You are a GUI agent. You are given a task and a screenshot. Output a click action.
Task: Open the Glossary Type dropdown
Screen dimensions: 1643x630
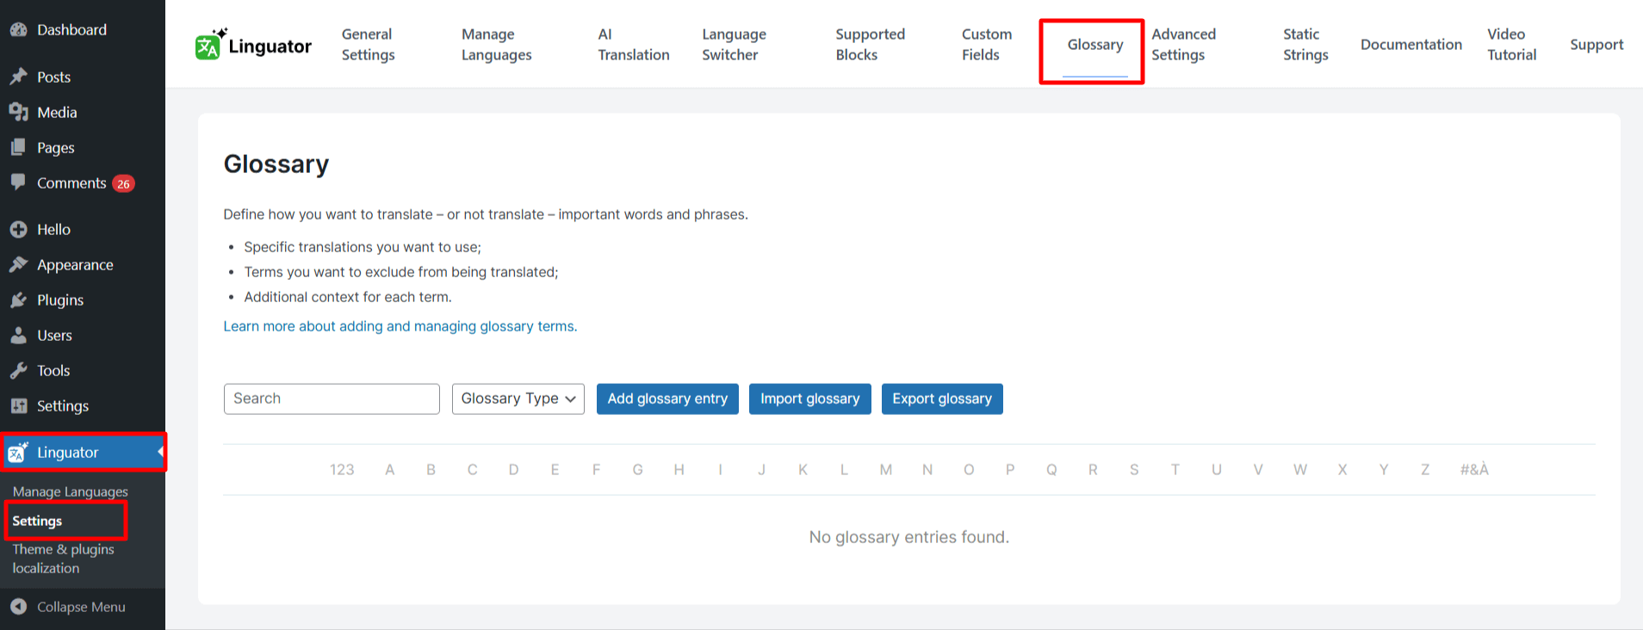(x=518, y=398)
